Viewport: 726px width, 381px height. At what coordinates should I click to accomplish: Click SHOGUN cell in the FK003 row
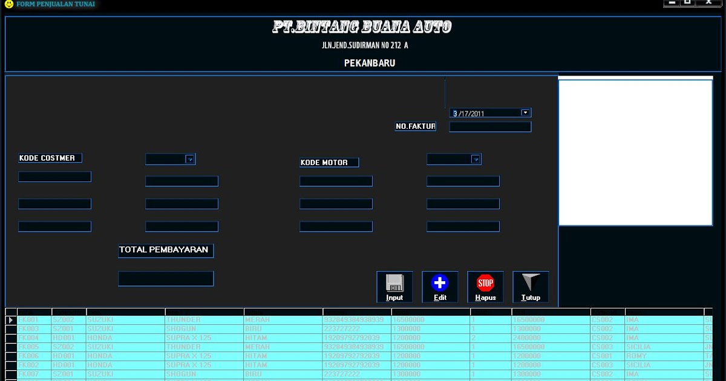click(x=204, y=328)
